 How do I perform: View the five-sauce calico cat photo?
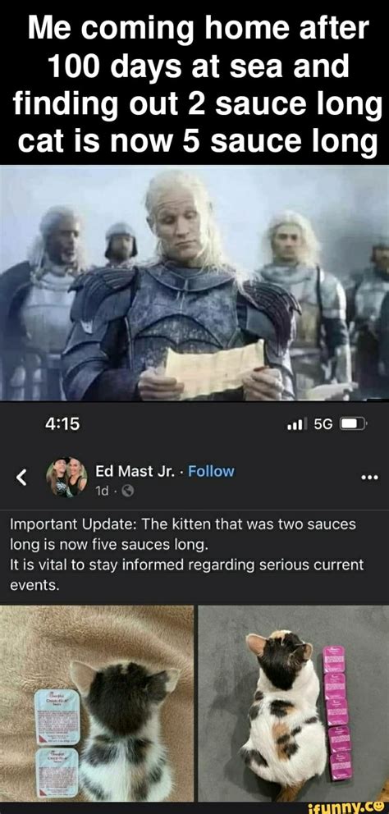point(294,703)
